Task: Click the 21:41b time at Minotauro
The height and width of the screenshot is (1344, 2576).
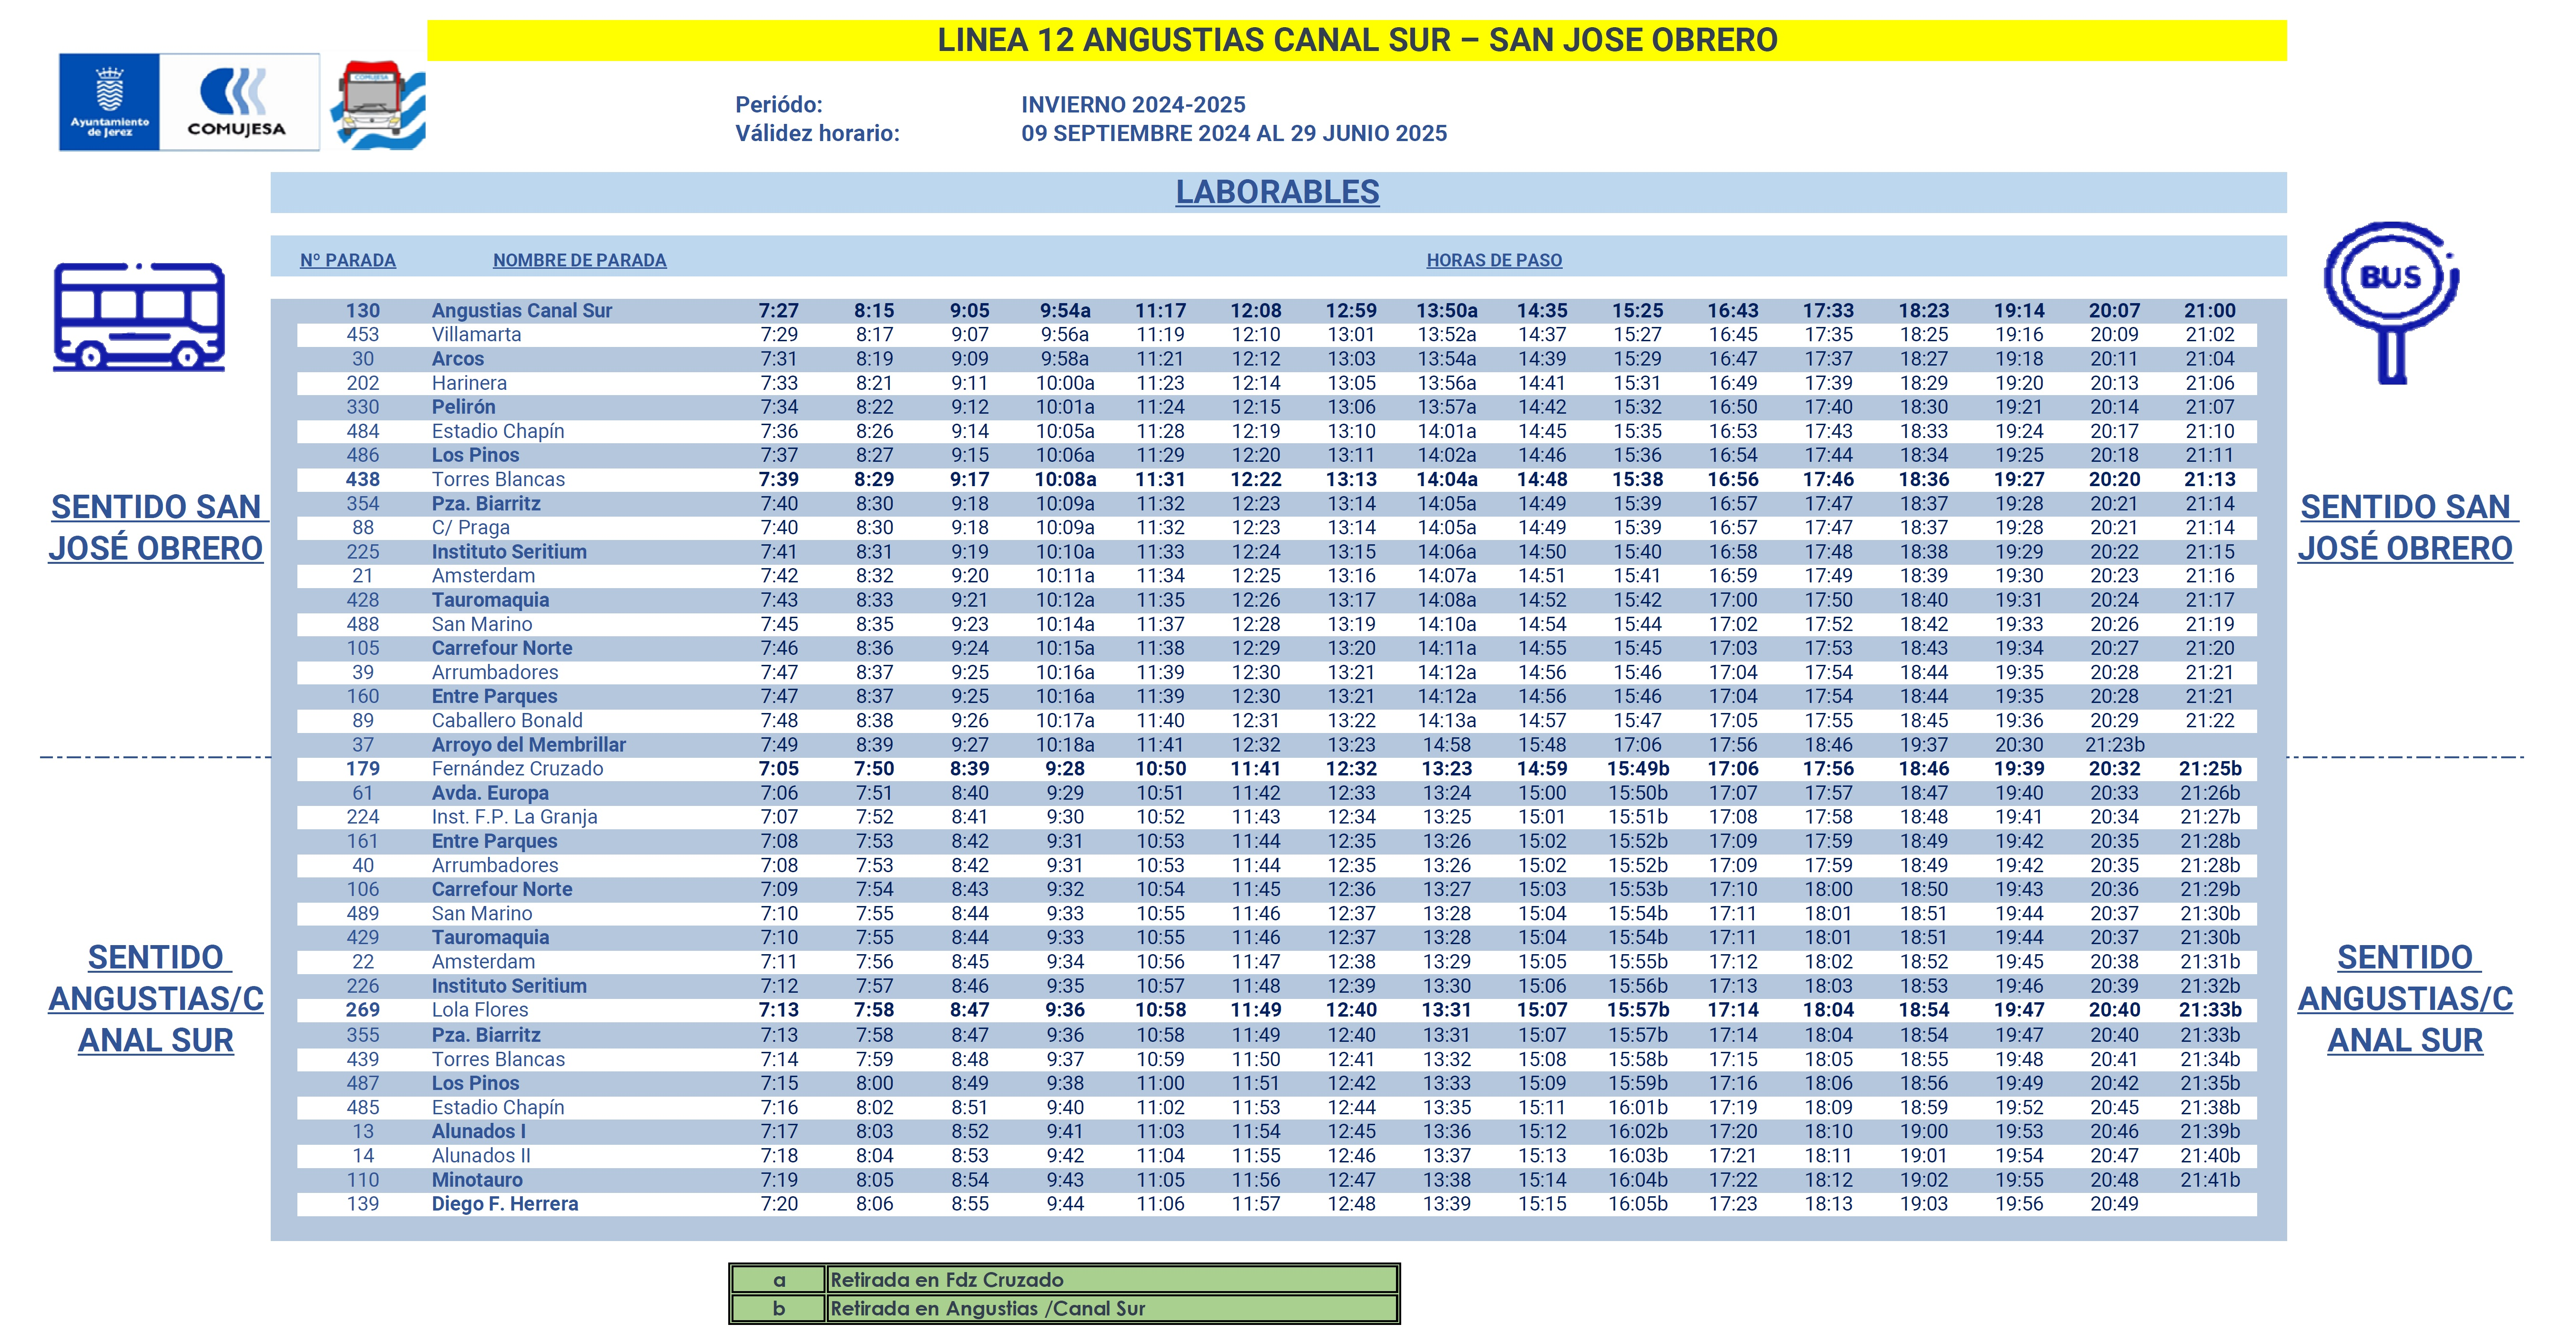Action: [2210, 1180]
